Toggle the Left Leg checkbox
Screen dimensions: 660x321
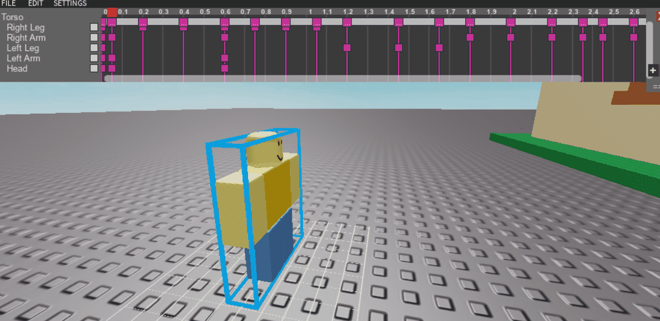[x=94, y=48]
